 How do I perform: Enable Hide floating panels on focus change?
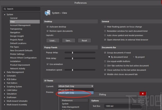tap(105, 27)
